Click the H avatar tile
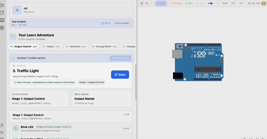Screen dimensions: 267x139 [17, 10]
